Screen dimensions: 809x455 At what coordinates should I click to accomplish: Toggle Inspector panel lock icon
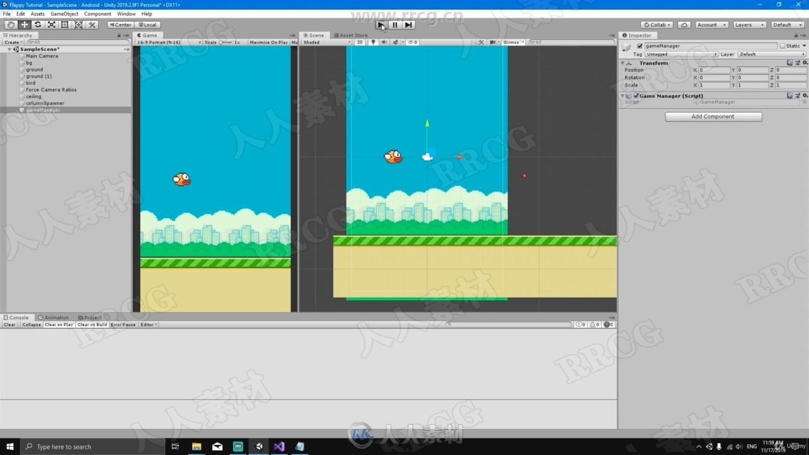[798, 35]
